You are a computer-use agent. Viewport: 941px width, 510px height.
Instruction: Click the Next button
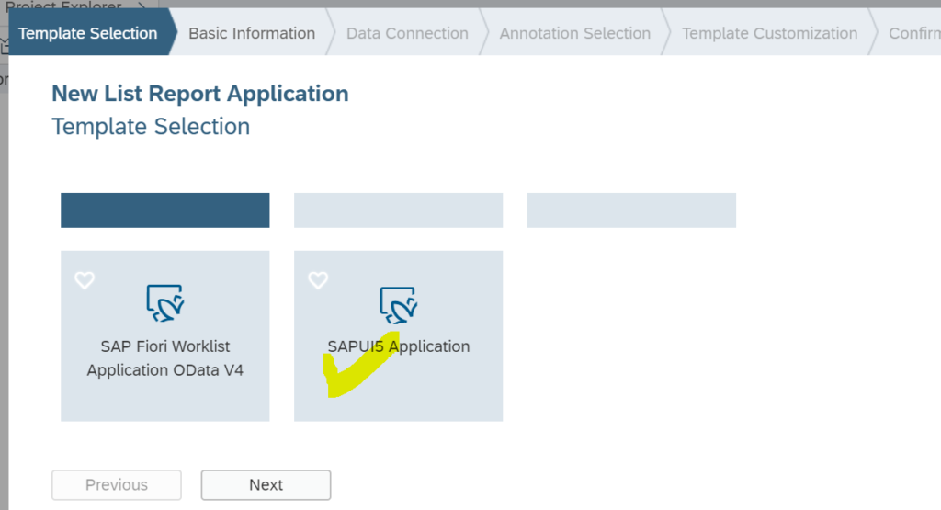(x=266, y=485)
